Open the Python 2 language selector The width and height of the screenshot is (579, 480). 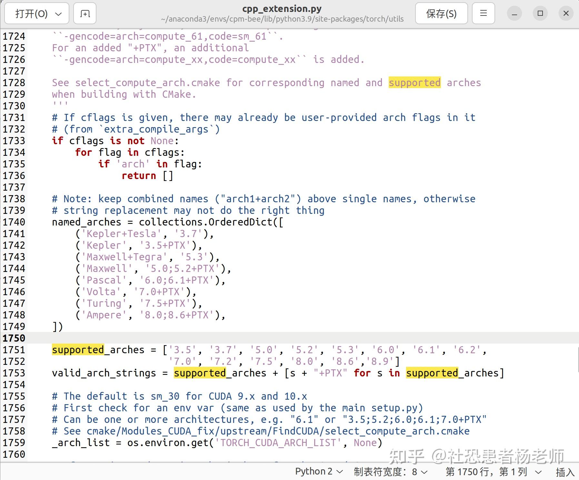click(x=319, y=472)
